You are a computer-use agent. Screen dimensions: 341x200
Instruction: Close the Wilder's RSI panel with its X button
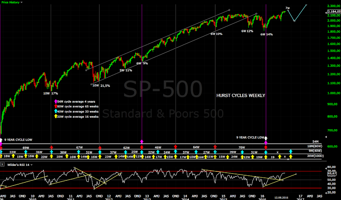pyautogui.click(x=3, y=165)
